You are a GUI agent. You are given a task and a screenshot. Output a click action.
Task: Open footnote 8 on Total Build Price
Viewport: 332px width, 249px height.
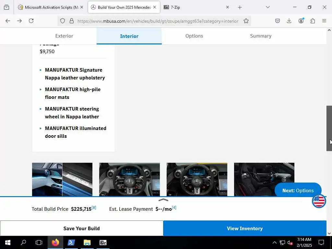point(94,207)
